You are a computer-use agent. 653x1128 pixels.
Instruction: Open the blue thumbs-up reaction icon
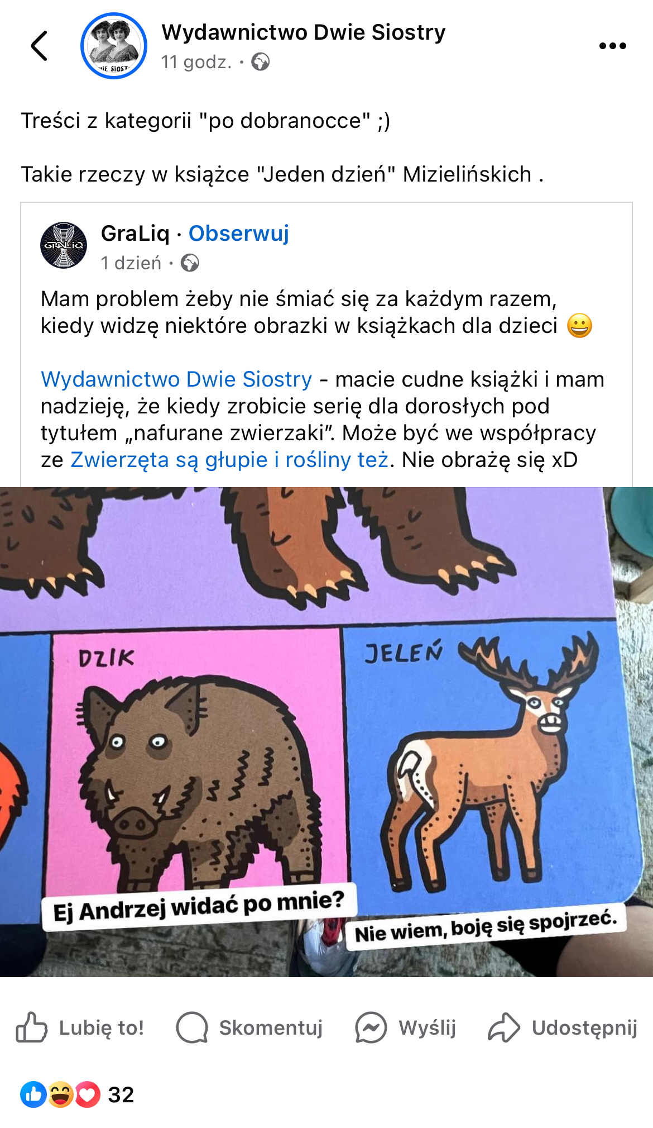tap(33, 1094)
